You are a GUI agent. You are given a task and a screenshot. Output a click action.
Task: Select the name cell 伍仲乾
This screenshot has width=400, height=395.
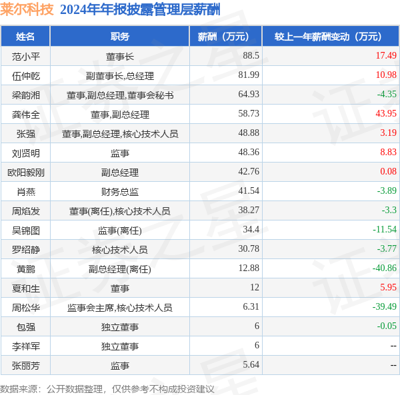pos(26,76)
